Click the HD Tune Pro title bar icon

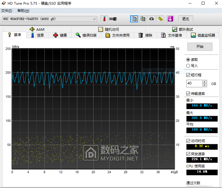pos(4,3)
